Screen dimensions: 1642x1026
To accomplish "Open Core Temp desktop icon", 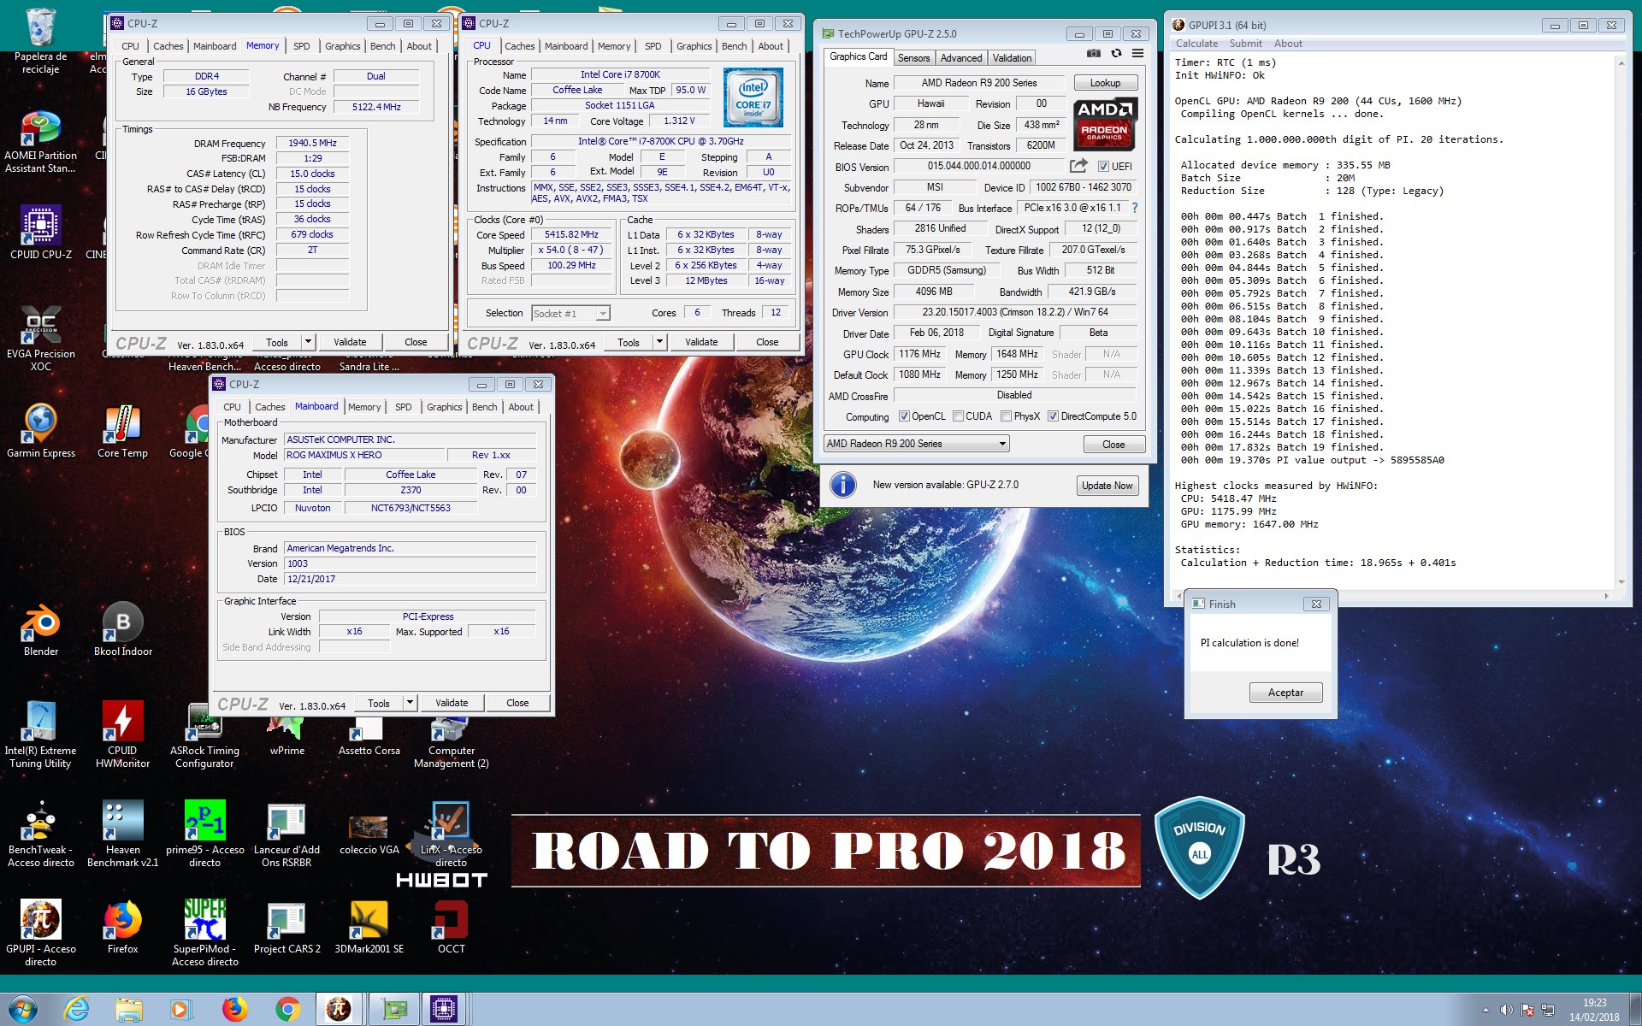I will [122, 431].
